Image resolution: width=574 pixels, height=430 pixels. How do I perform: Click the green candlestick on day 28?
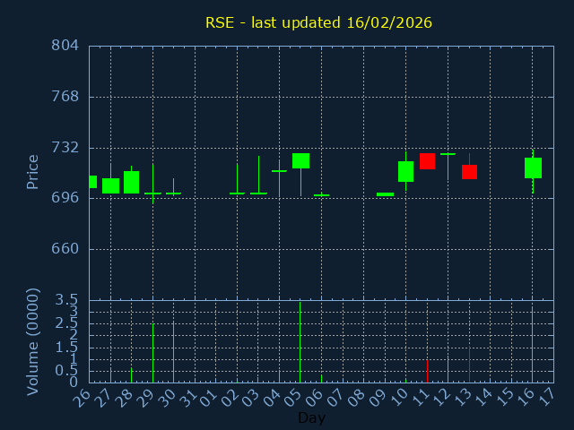click(132, 182)
